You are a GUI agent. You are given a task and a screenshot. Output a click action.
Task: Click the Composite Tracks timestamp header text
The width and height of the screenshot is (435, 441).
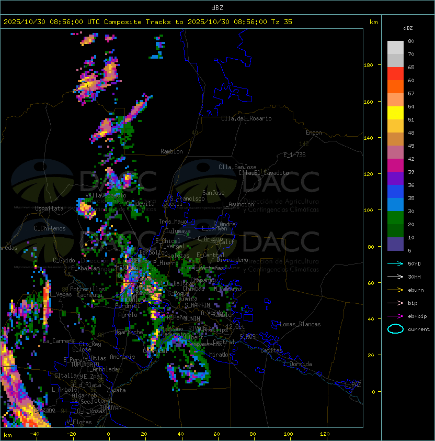[x=148, y=22]
